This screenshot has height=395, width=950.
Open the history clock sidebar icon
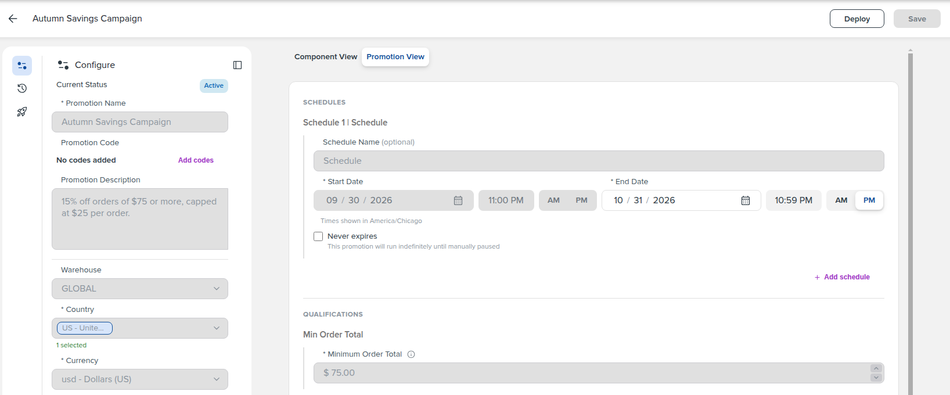click(x=22, y=88)
